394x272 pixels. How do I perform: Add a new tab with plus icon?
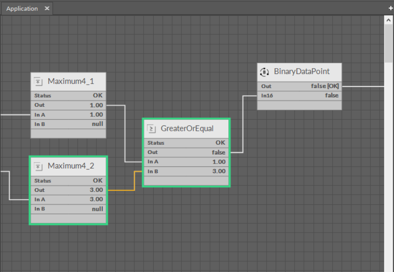click(390, 8)
